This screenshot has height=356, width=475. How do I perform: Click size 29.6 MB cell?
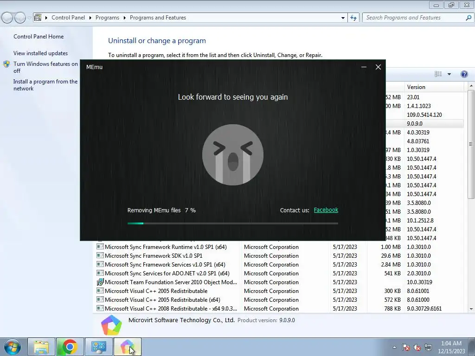(391, 256)
